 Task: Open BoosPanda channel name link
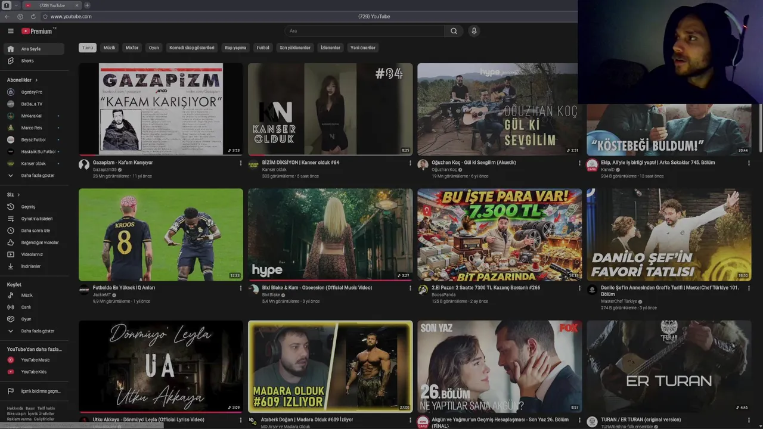point(443,295)
